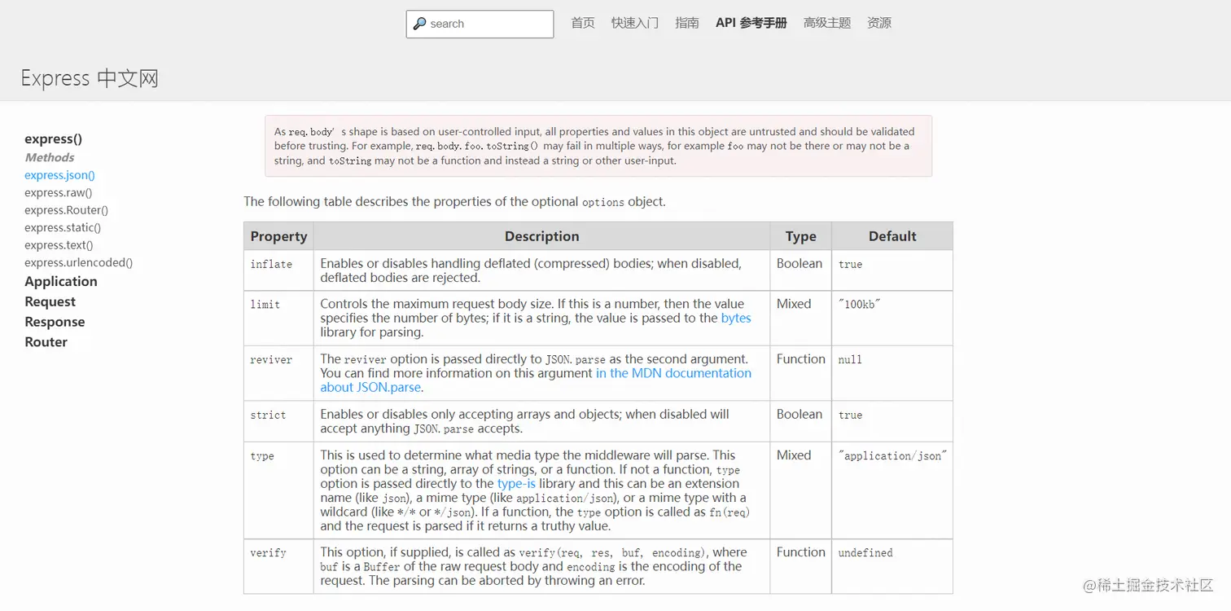This screenshot has height=611, width=1231.
Task: Click the Function type for verify
Action: click(801, 552)
